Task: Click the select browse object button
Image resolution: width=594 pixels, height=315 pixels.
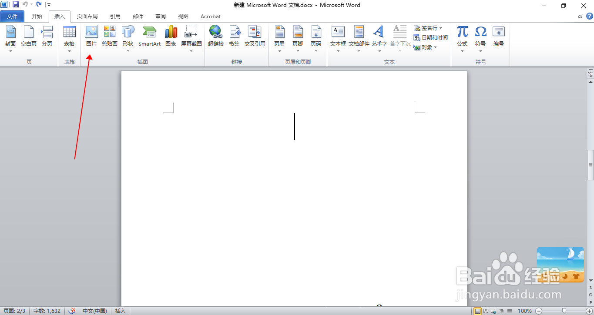Action: point(591,295)
